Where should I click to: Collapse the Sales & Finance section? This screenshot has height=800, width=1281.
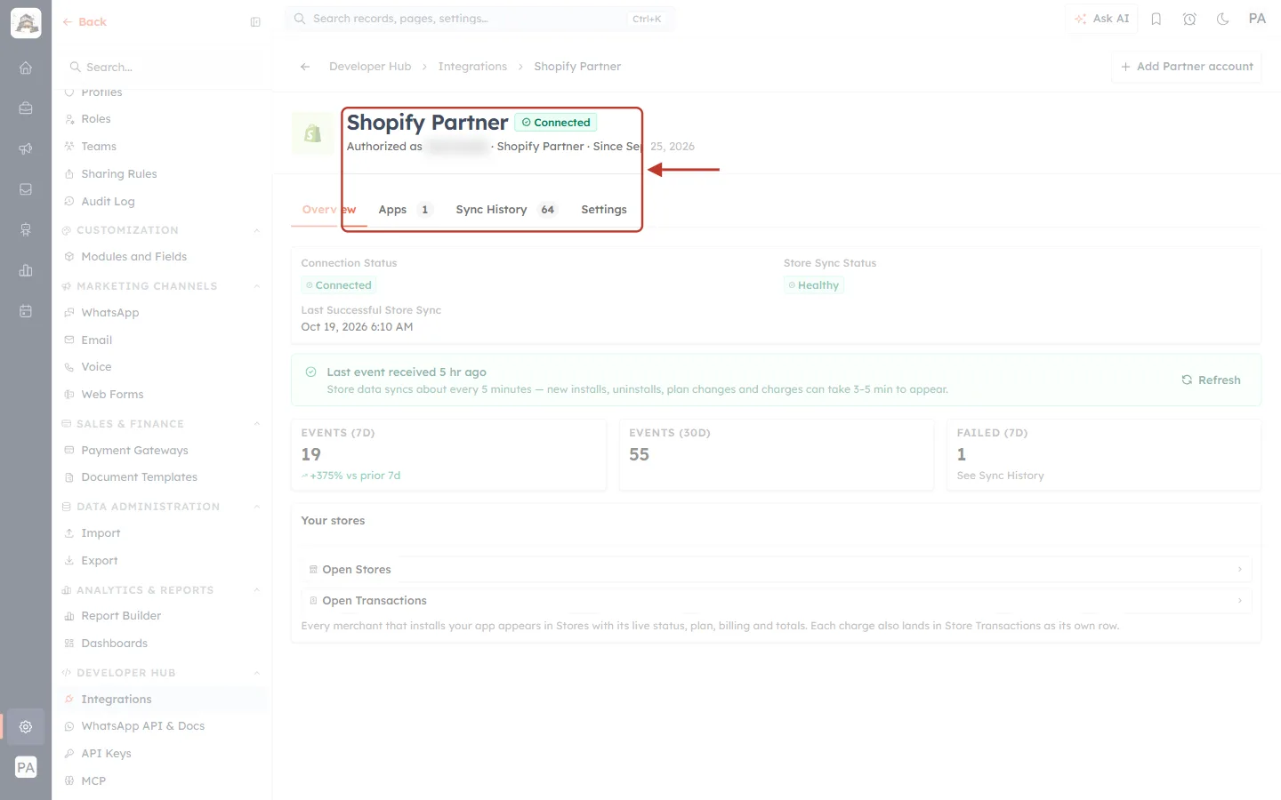click(256, 424)
